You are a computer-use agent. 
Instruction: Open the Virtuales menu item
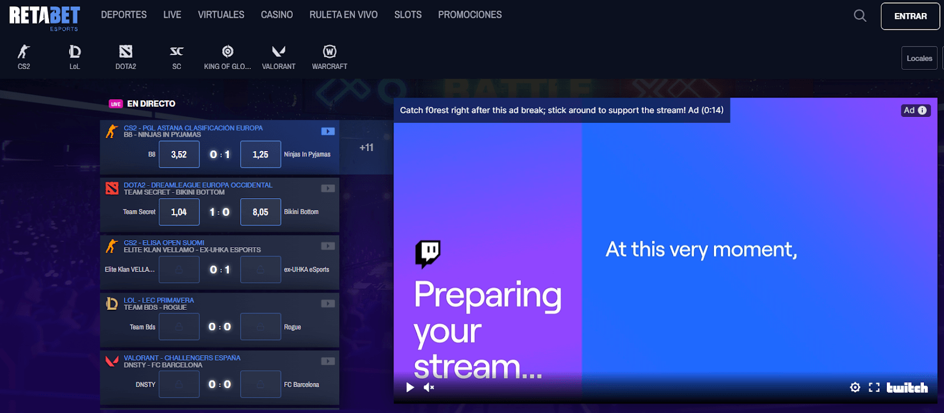pos(221,15)
